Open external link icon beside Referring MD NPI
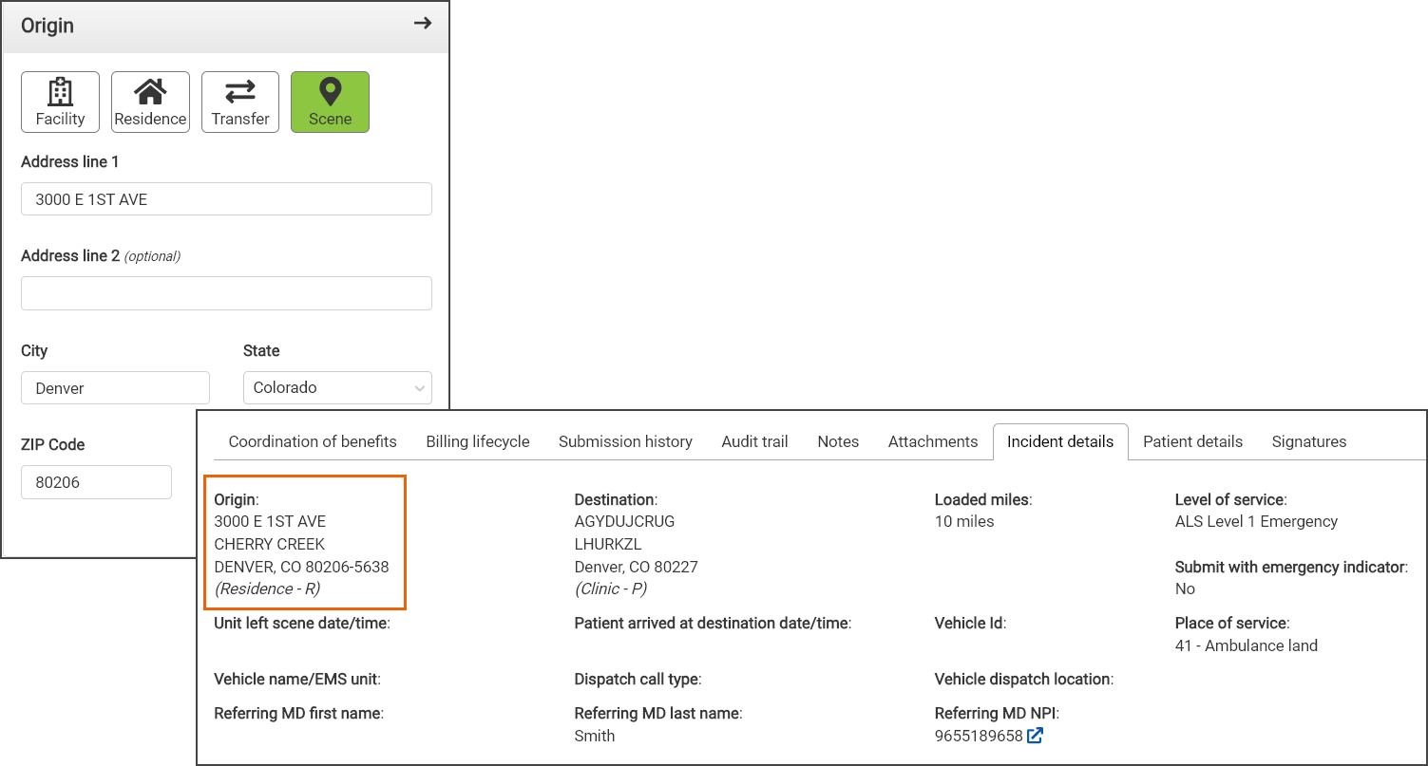Image resolution: width=1428 pixels, height=766 pixels. pos(1036,736)
